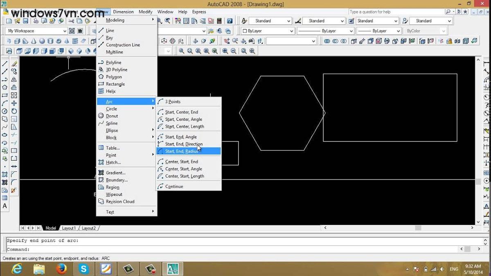This screenshot has height=276, width=491.
Task: Click the Help question mark icon
Action: coord(230,21)
